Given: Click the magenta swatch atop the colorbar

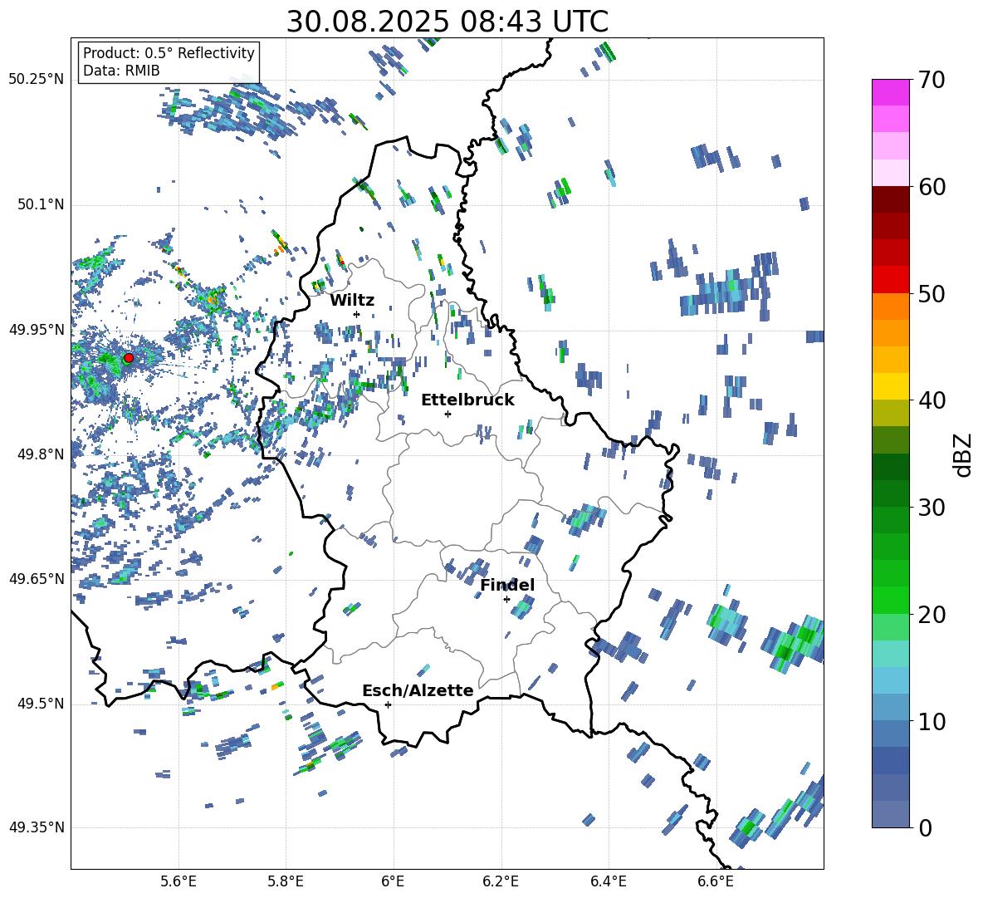Looking at the screenshot, I should click(890, 92).
